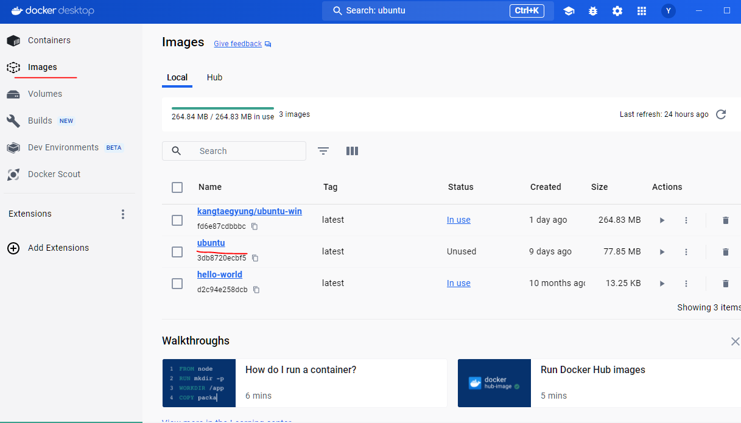This screenshot has height=423, width=741.
Task: Open the Extensions three-dot menu
Action: [123, 214]
